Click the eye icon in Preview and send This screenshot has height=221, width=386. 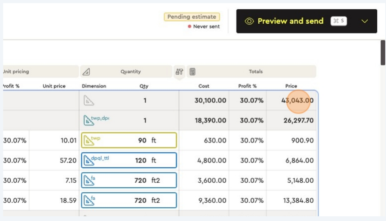point(249,21)
